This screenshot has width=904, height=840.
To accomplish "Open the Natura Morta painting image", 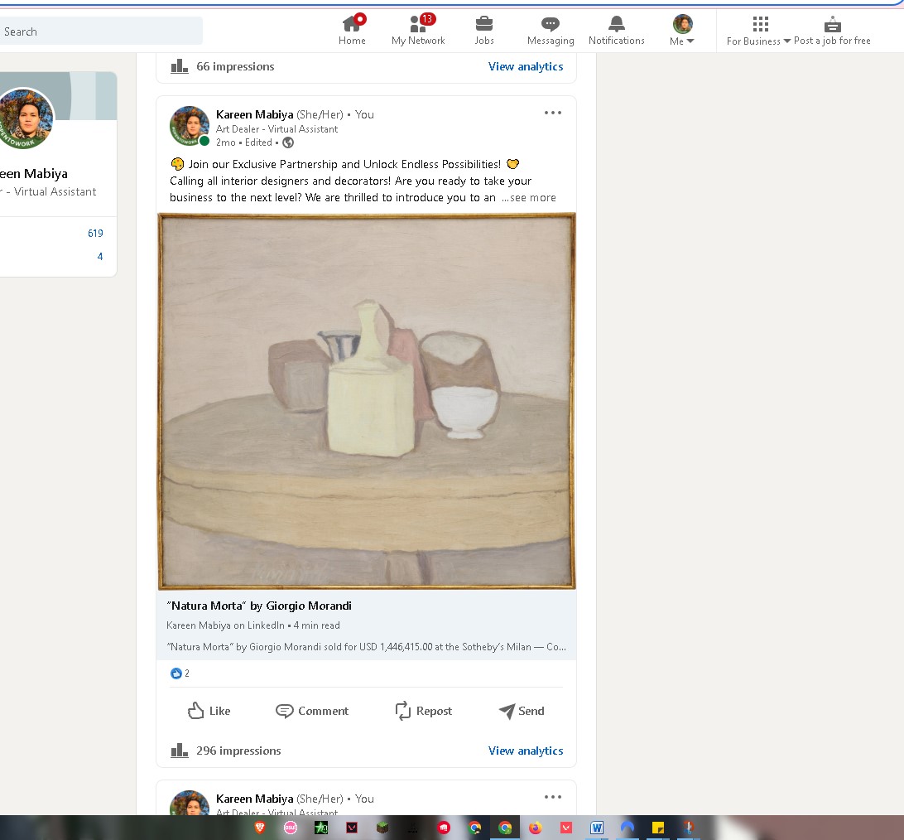I will pos(367,401).
